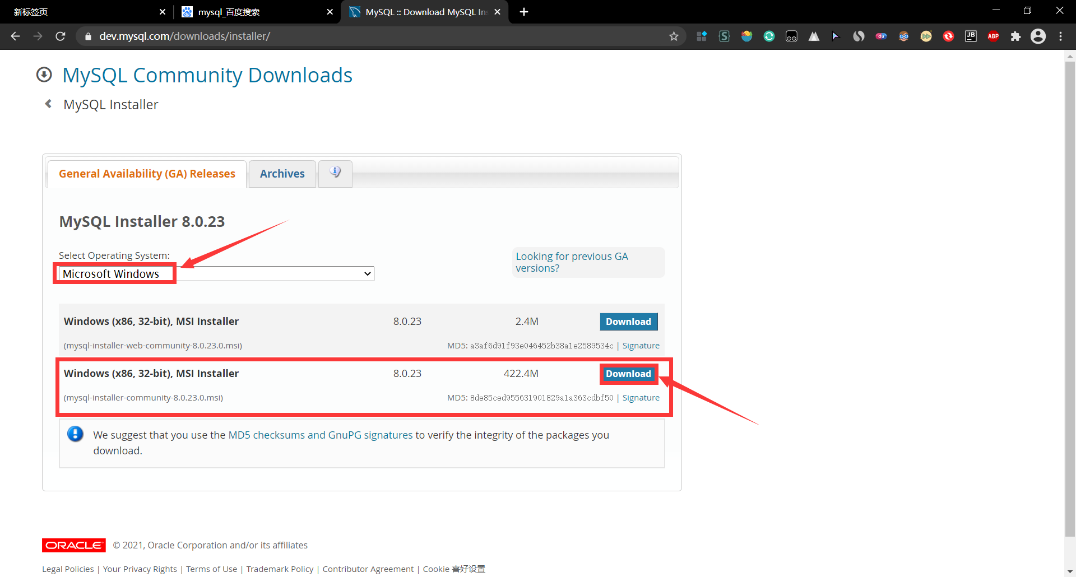Click the glasses-icon extension in the toolbar
The width and height of the screenshot is (1076, 577).
point(791,36)
